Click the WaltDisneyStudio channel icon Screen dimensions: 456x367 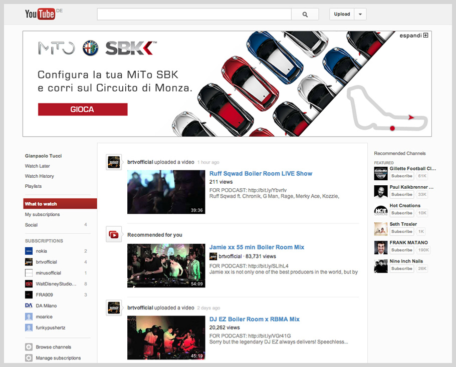coord(29,284)
